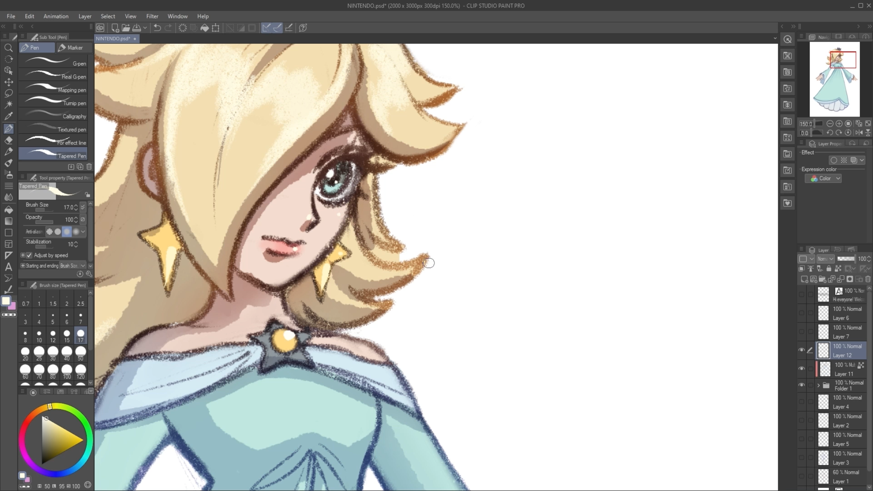
Task: Toggle Set as reference layer lighthouse icon
Action: tap(811, 269)
